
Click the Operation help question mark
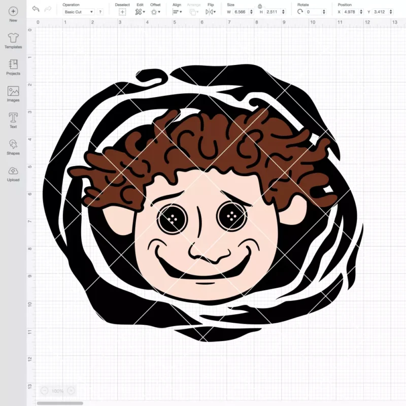tap(100, 12)
